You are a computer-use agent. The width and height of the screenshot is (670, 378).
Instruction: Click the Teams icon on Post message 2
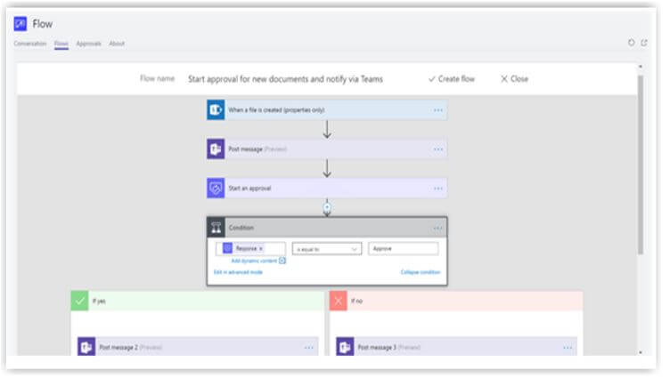(x=86, y=347)
